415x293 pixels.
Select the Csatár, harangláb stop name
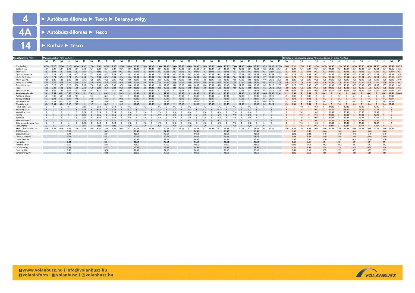(23, 137)
